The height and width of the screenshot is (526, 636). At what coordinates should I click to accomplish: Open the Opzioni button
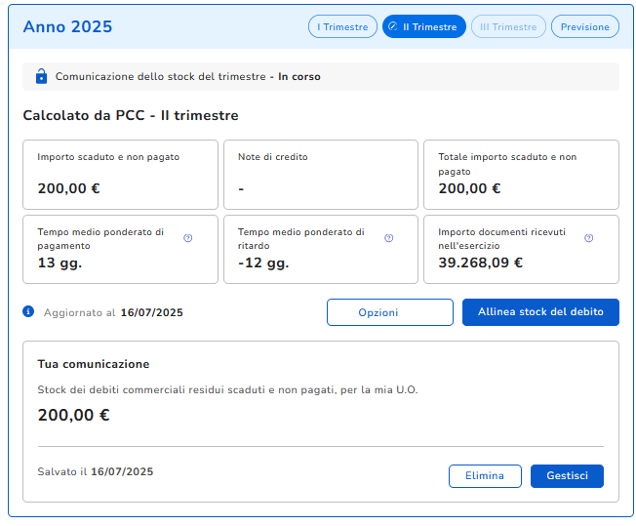click(389, 312)
